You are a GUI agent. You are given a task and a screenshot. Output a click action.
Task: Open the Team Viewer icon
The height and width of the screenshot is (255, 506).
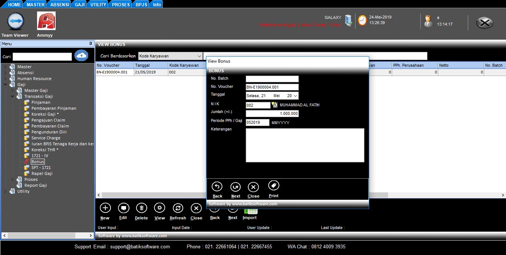pos(16,21)
